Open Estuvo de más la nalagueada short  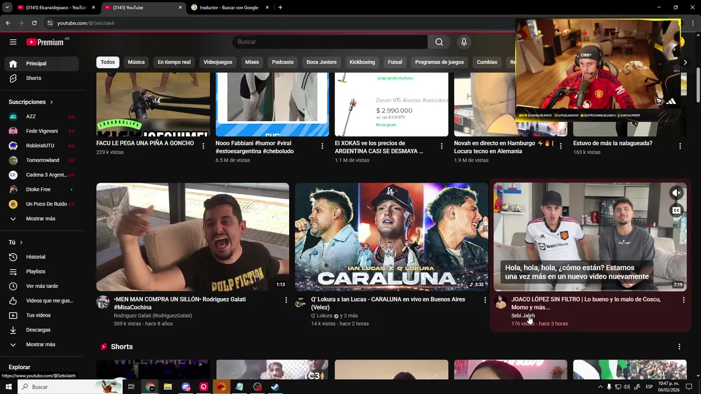pos(612,143)
